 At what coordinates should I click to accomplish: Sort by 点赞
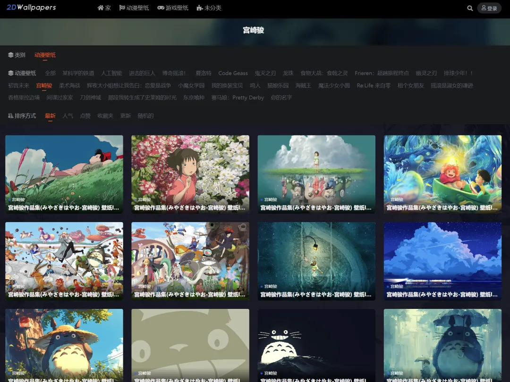(85, 116)
